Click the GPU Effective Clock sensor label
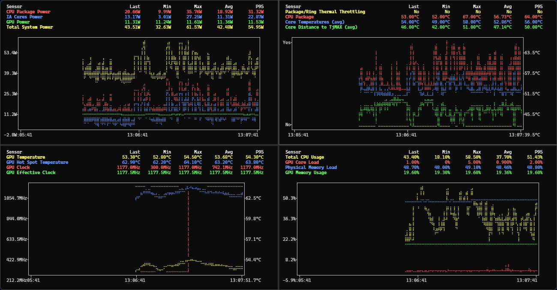The image size is (557, 290). click(31, 172)
